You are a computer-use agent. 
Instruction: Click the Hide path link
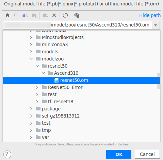pos(150,15)
